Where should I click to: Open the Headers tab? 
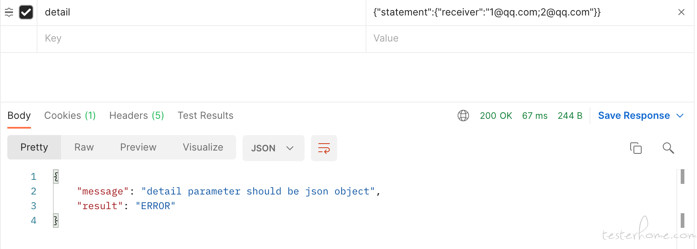(x=137, y=116)
